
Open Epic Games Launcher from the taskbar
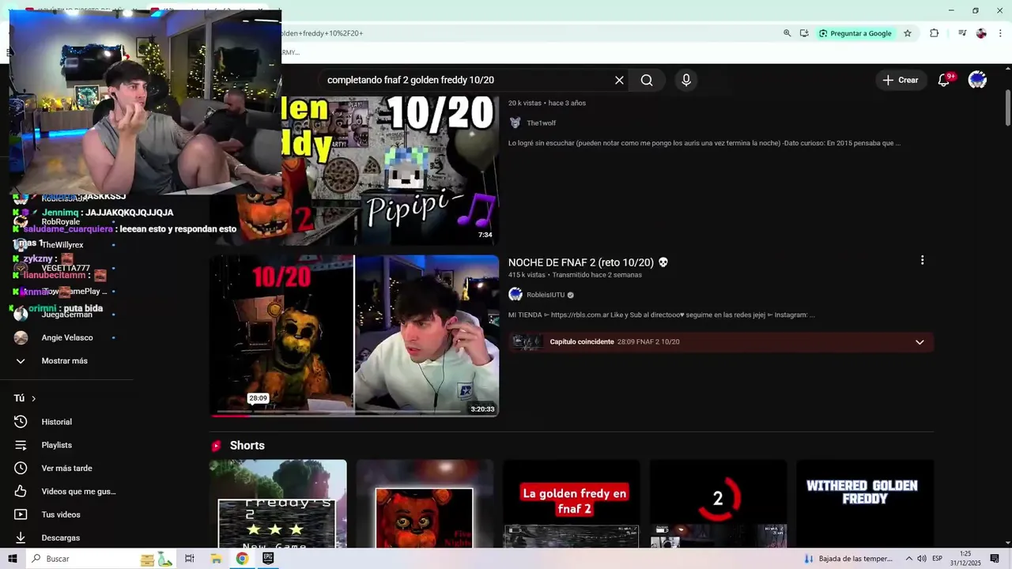tap(268, 559)
